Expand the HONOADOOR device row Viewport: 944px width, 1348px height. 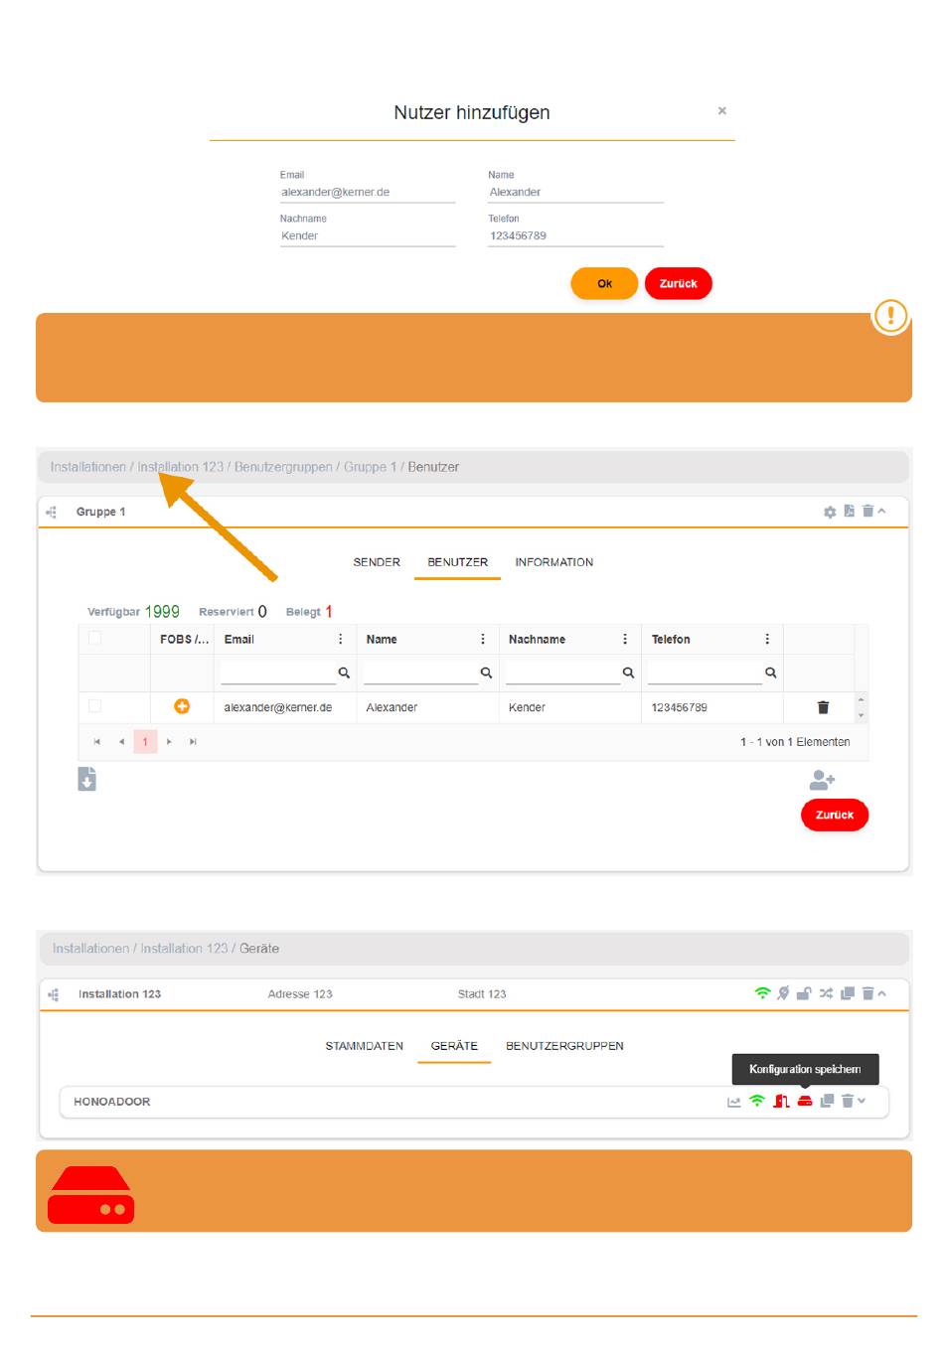[862, 1101]
